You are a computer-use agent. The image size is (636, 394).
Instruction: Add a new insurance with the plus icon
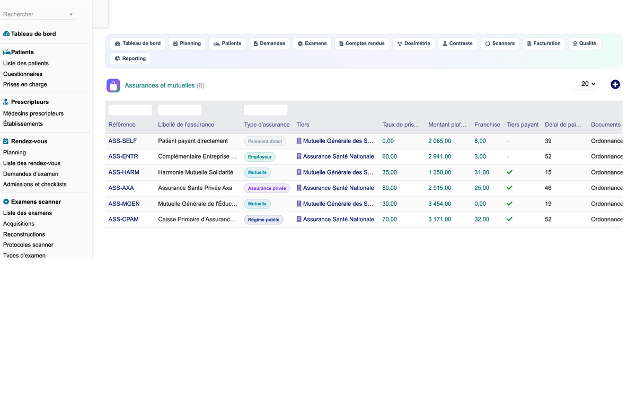(615, 84)
